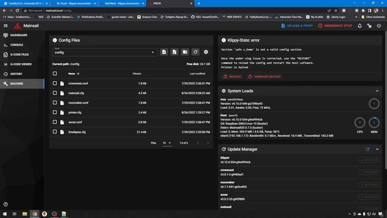
Task: Open sonar.conf file
Action: [75, 122]
